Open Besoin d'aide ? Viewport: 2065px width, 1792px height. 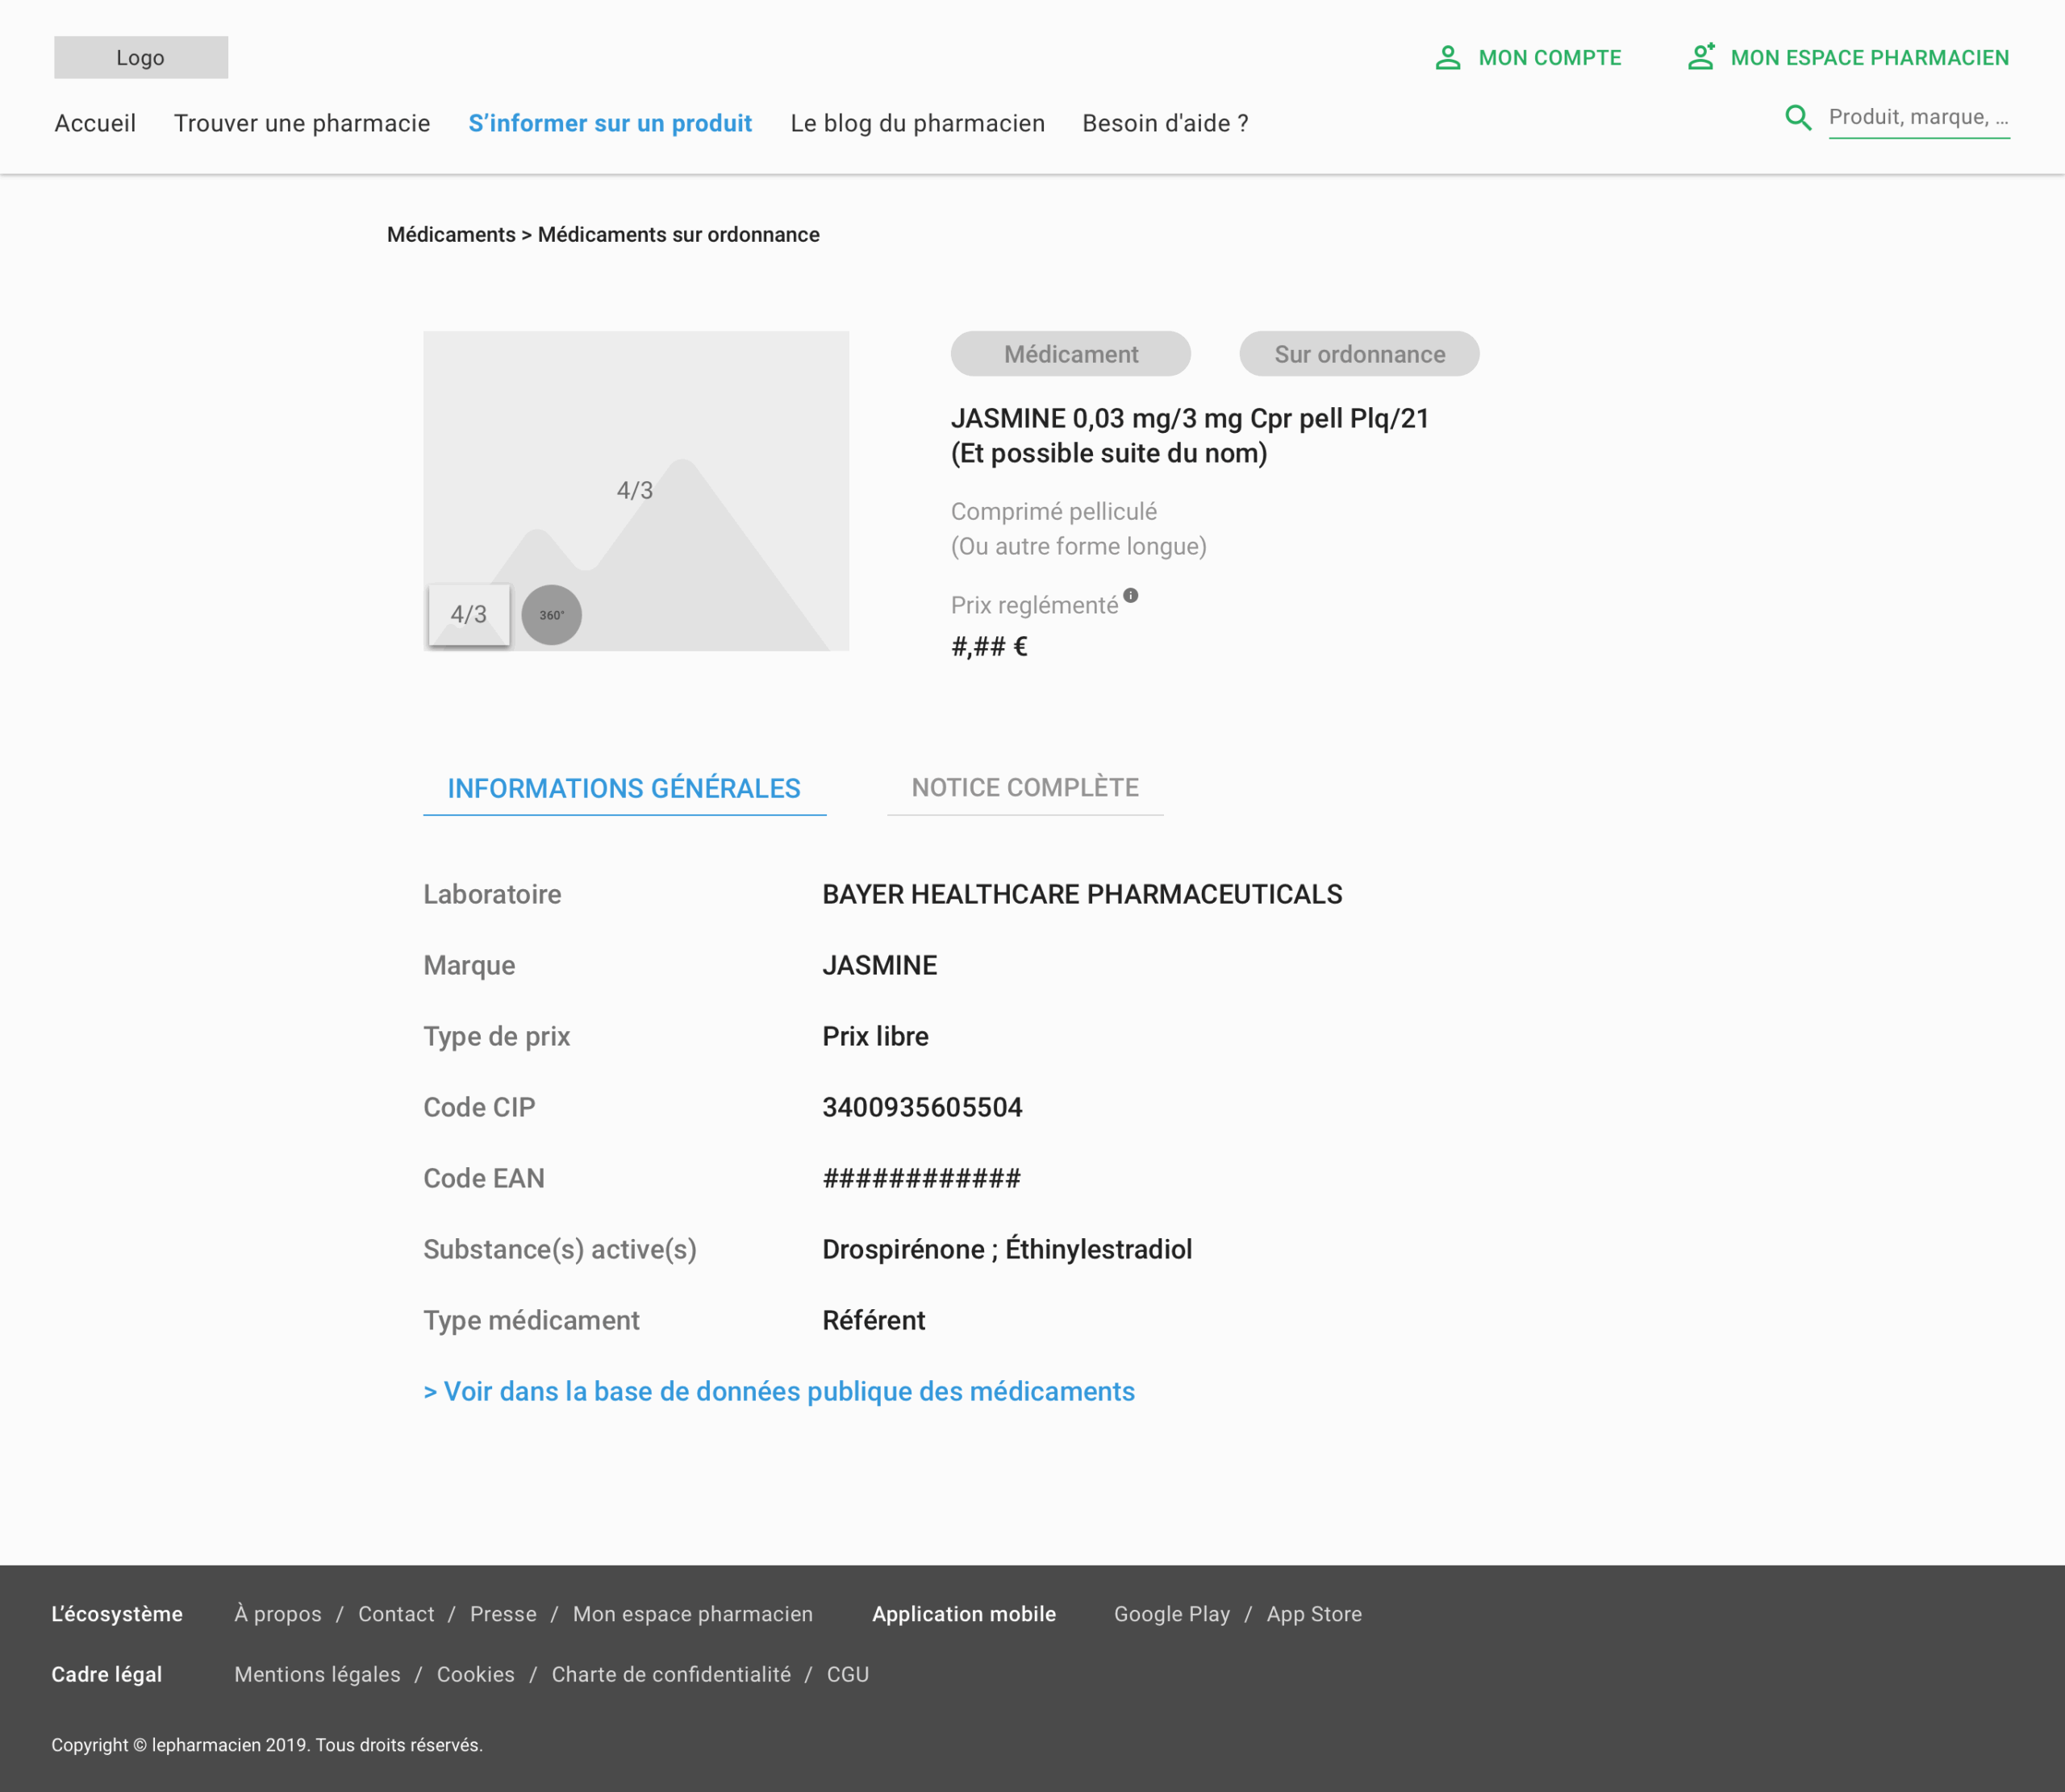coord(1166,123)
